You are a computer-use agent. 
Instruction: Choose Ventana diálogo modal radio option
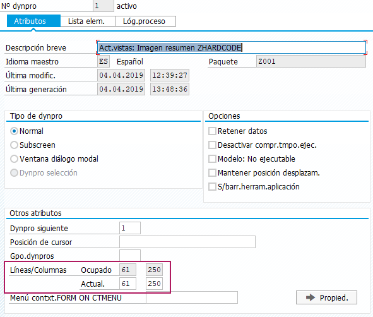pyautogui.click(x=14, y=158)
